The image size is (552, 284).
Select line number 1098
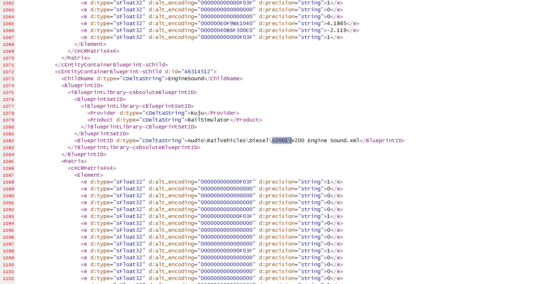pos(8,251)
